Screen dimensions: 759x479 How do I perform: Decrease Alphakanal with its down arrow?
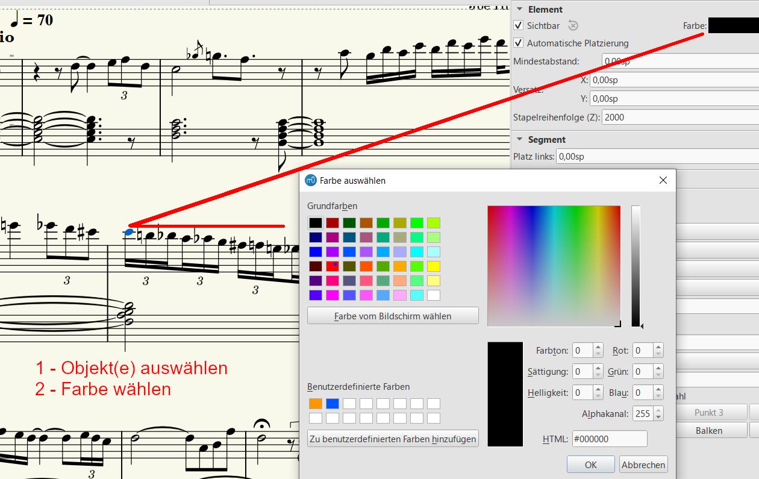(x=658, y=417)
